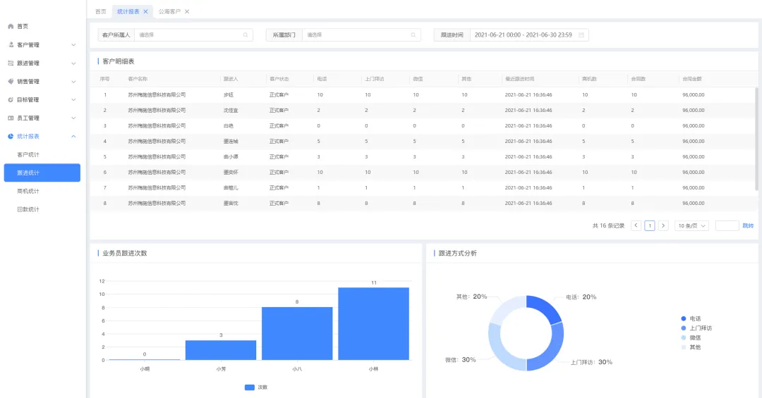Expand 销售管理 menu chevron
Screen dimensions: 762x398
[73, 82]
